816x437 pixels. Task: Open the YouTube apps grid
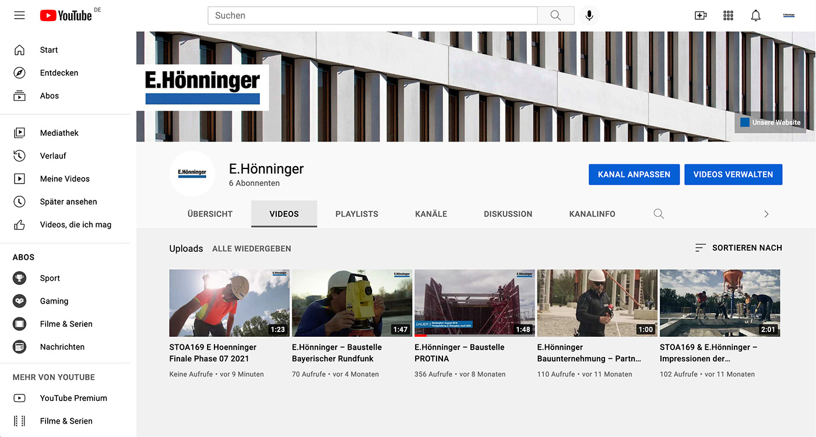coord(728,16)
